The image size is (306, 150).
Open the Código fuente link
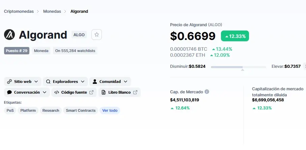pyautogui.click(x=74, y=92)
